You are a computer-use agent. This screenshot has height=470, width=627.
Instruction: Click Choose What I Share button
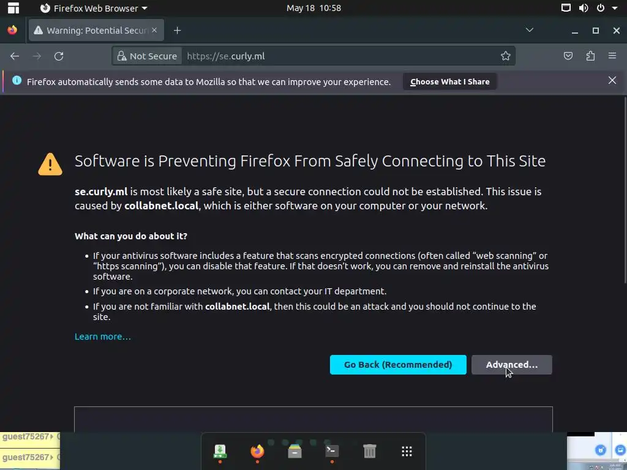pos(450,81)
